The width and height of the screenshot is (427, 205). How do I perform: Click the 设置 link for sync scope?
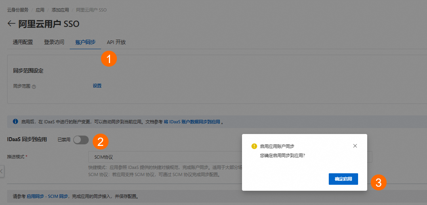tap(97, 86)
